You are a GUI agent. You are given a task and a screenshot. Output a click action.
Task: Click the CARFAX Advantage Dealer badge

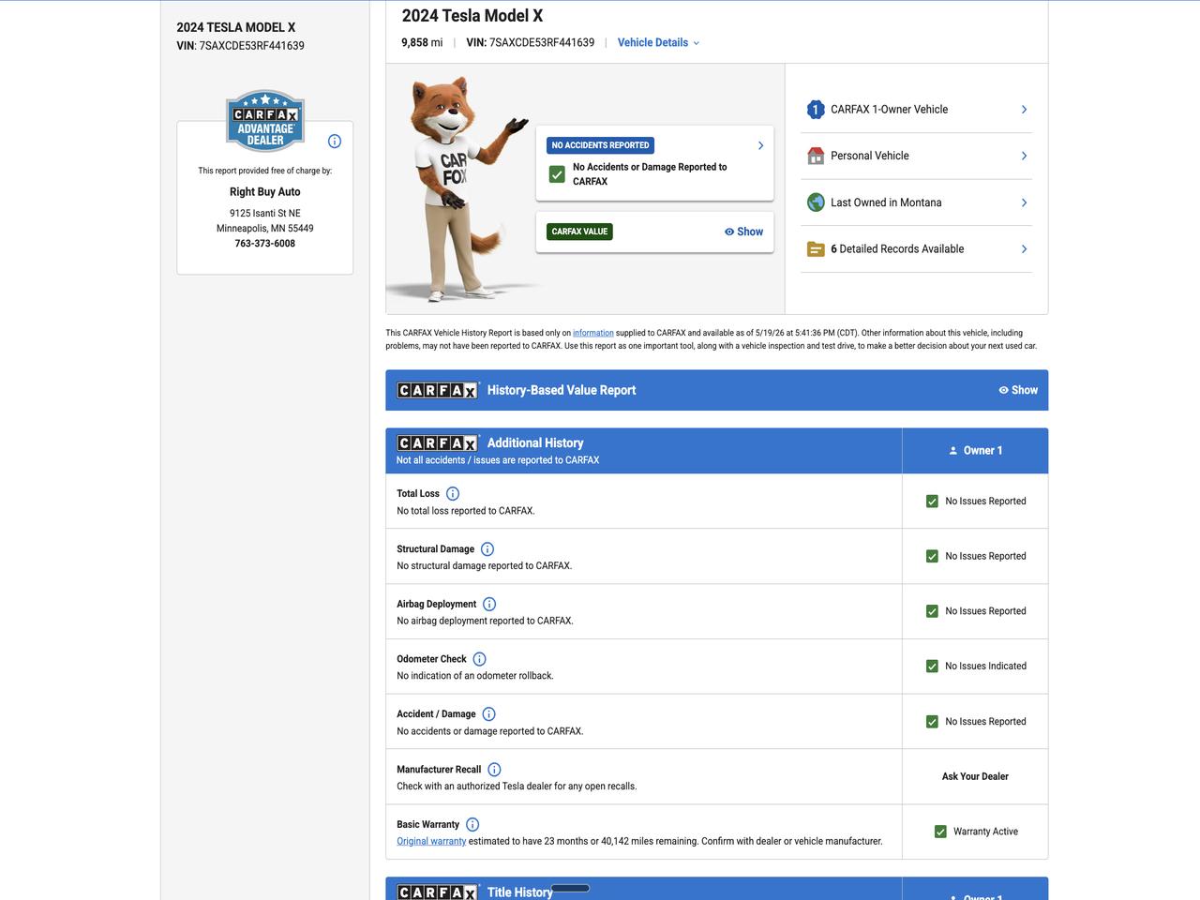tap(265, 121)
